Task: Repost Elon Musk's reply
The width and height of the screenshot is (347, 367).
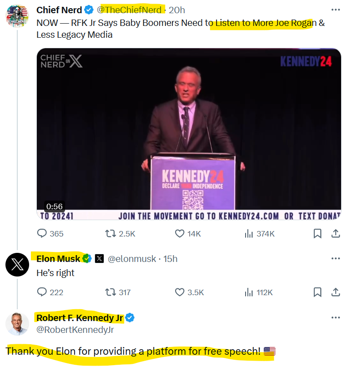Action: [x=110, y=292]
